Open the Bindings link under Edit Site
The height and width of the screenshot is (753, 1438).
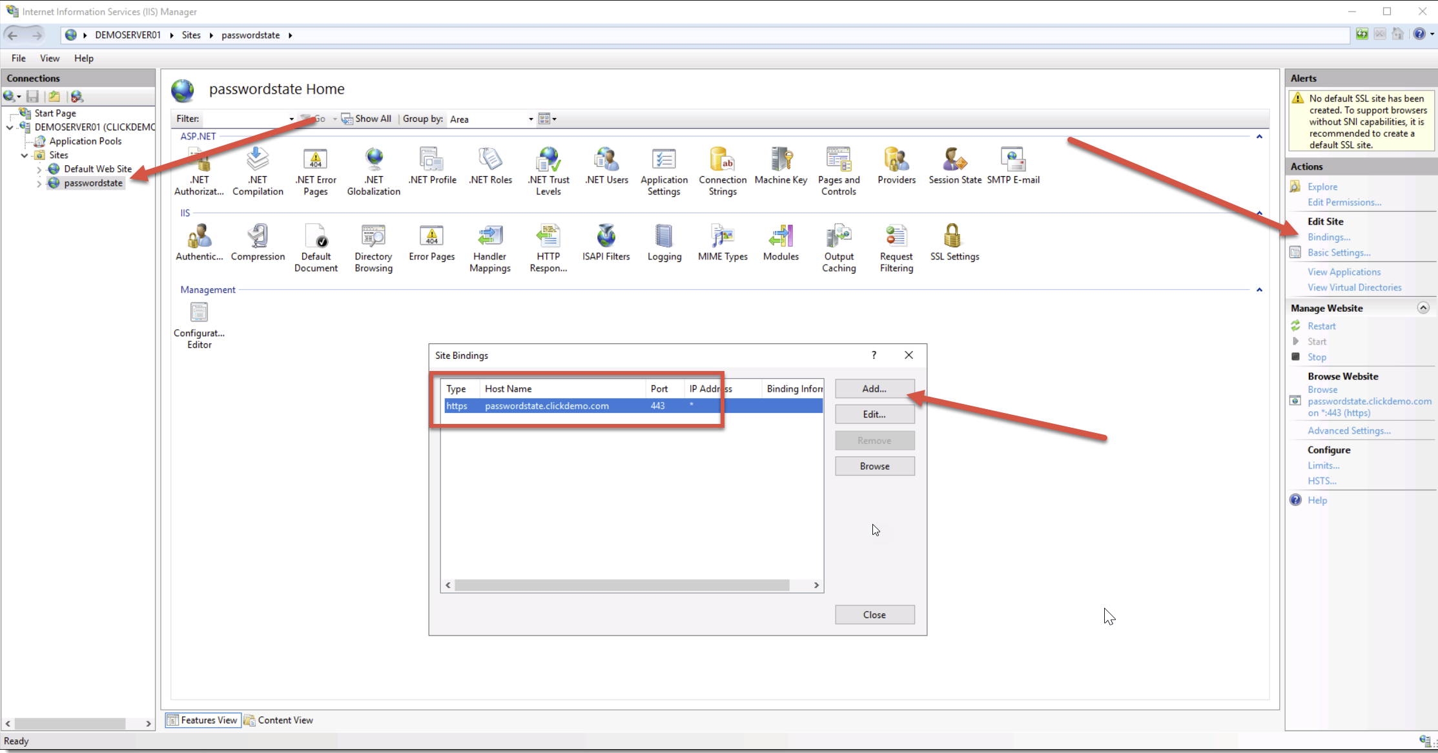click(1329, 237)
